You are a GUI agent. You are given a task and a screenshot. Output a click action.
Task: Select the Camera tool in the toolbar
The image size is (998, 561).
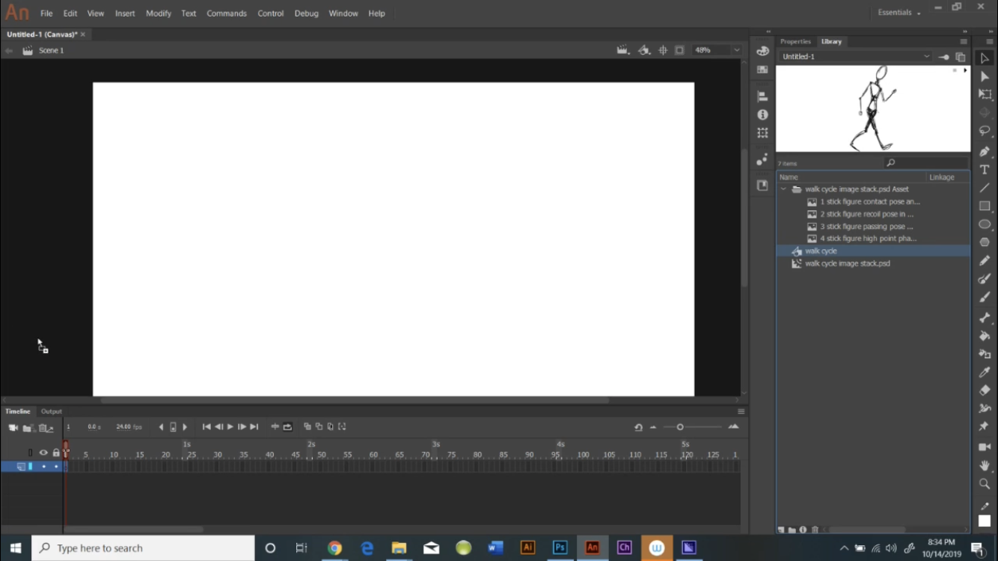pos(985,446)
